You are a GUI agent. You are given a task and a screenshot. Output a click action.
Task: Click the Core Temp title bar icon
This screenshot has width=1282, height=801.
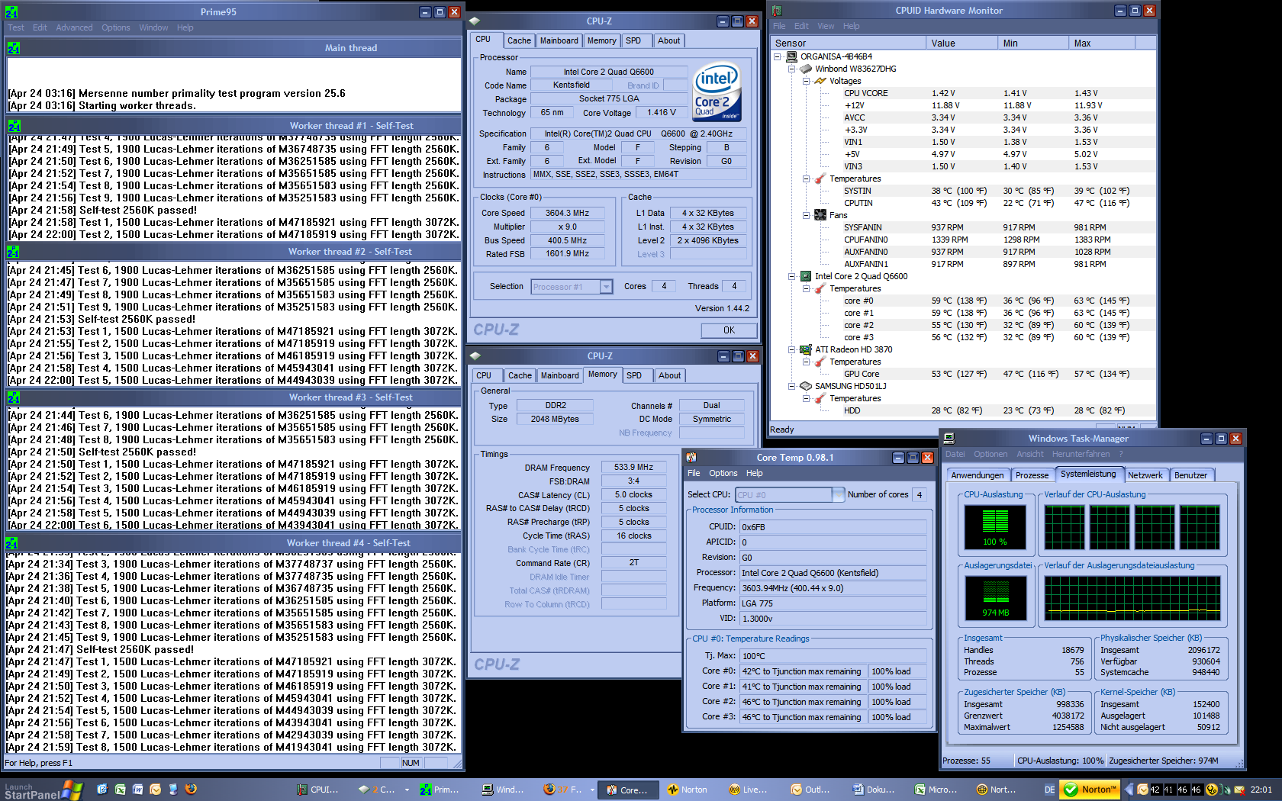tap(691, 458)
